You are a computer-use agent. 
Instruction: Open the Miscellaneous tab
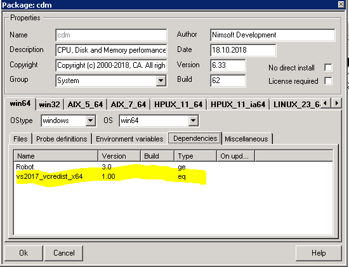point(246,139)
